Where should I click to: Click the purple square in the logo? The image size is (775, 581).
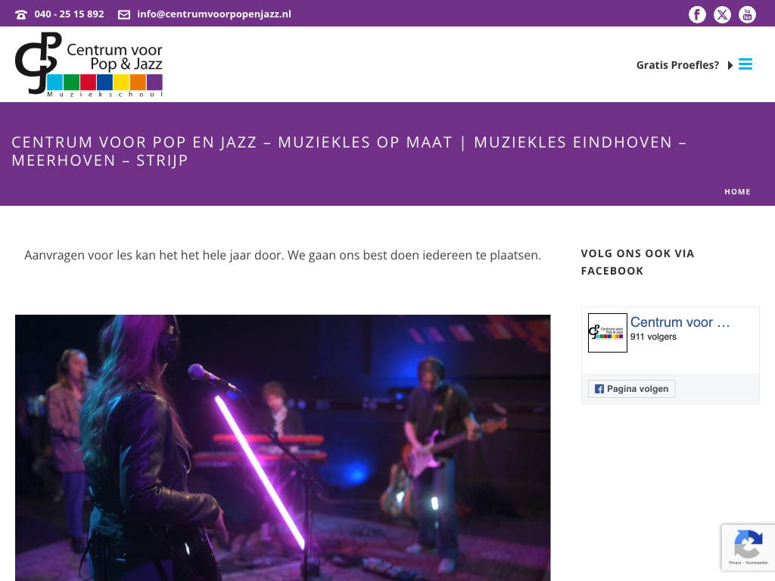pos(154,82)
